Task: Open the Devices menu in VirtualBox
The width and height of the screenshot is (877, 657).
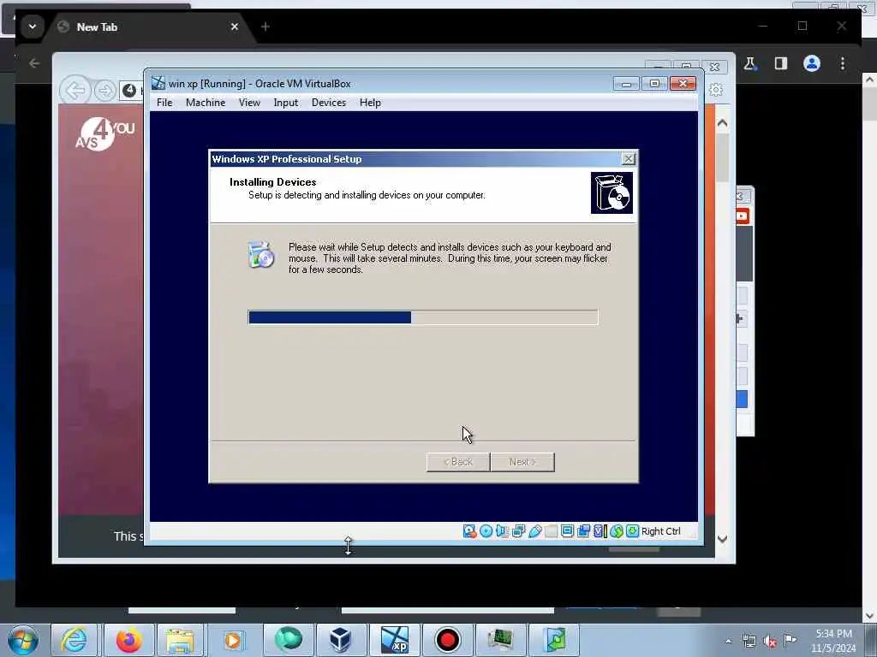Action: tap(329, 103)
